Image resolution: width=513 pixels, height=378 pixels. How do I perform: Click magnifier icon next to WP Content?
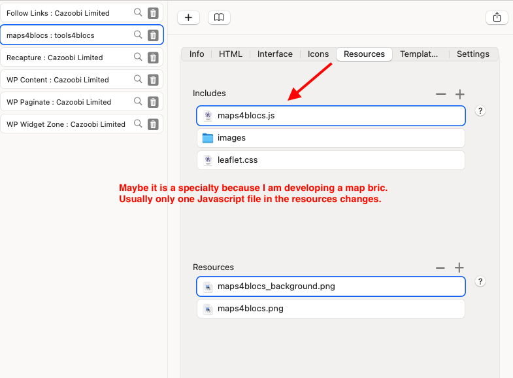[138, 79]
